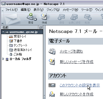Click the 下書き drafts pencil icon

11,41
